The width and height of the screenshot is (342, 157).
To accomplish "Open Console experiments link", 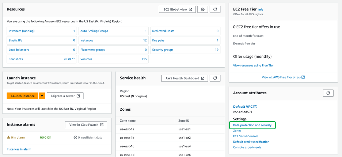I will pos(247,147).
